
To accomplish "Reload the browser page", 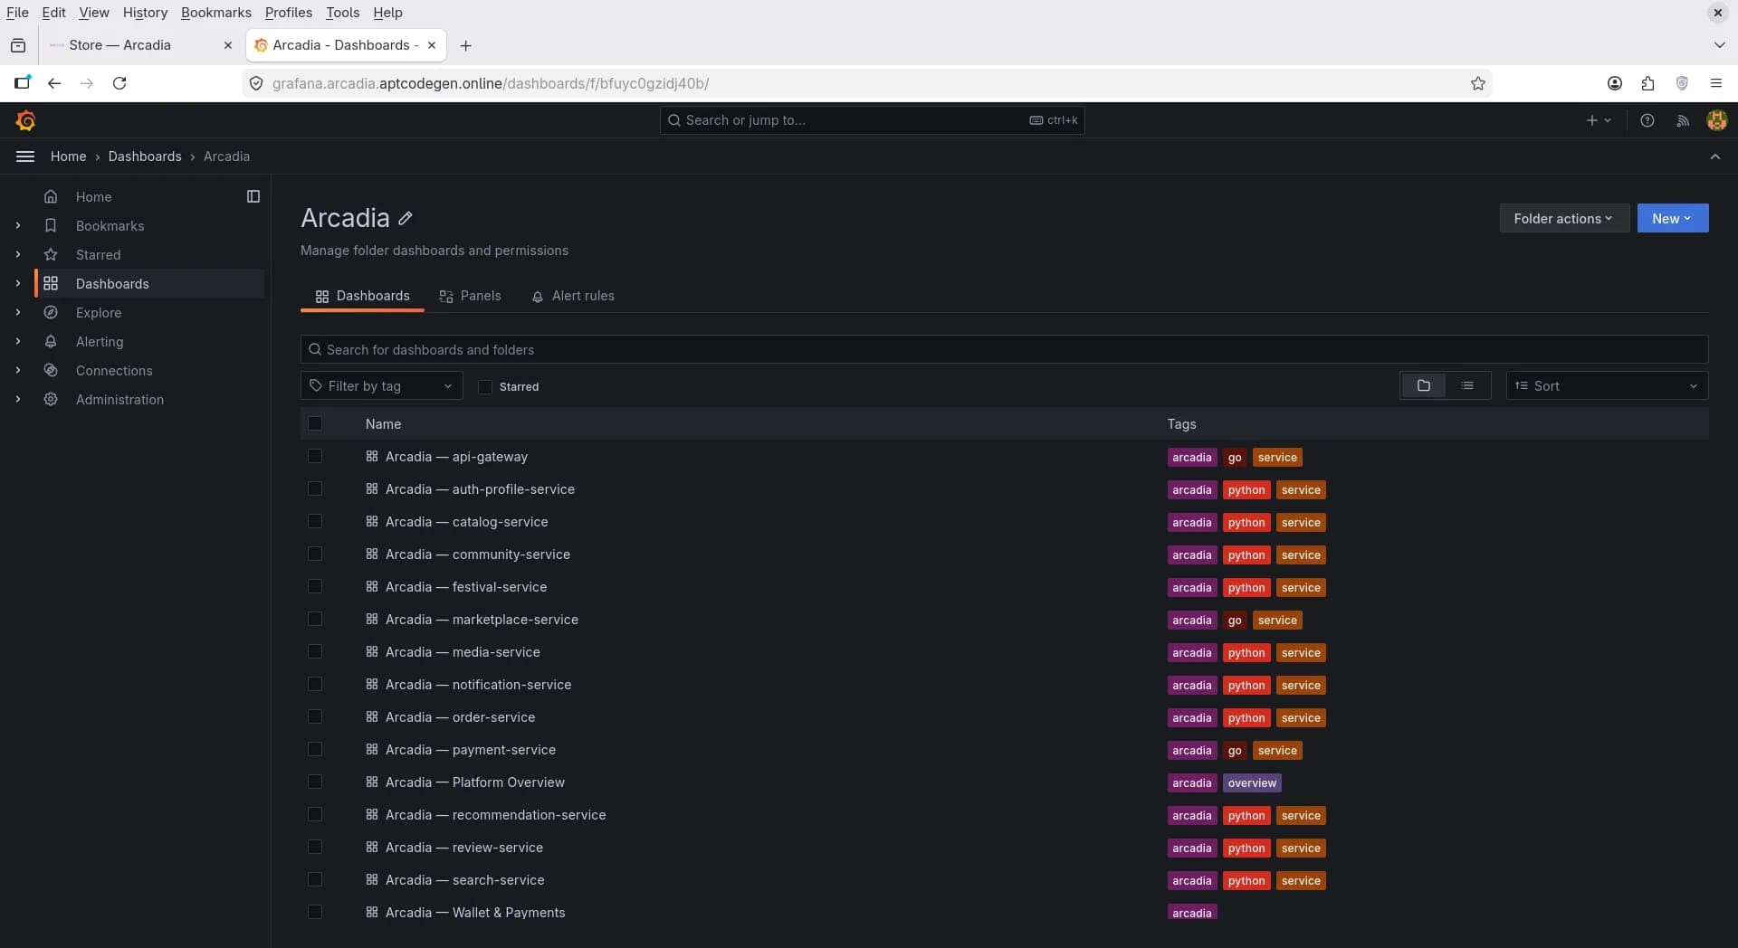I will tap(119, 83).
